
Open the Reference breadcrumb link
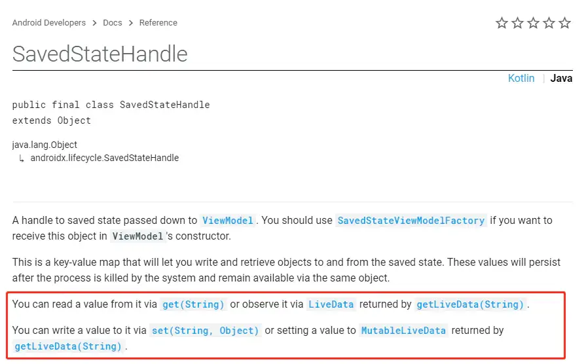(158, 23)
